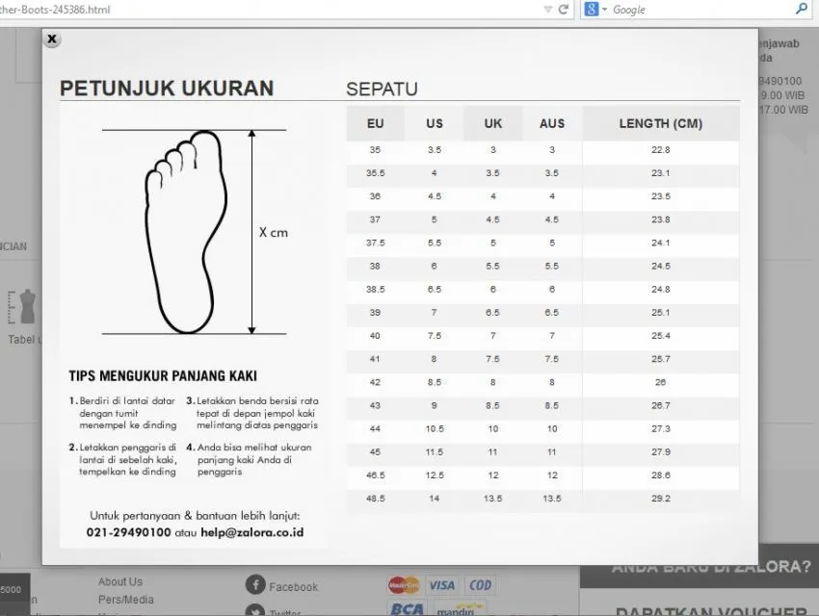
Task: Click phone number 021-29490100 in popup
Action: [128, 532]
